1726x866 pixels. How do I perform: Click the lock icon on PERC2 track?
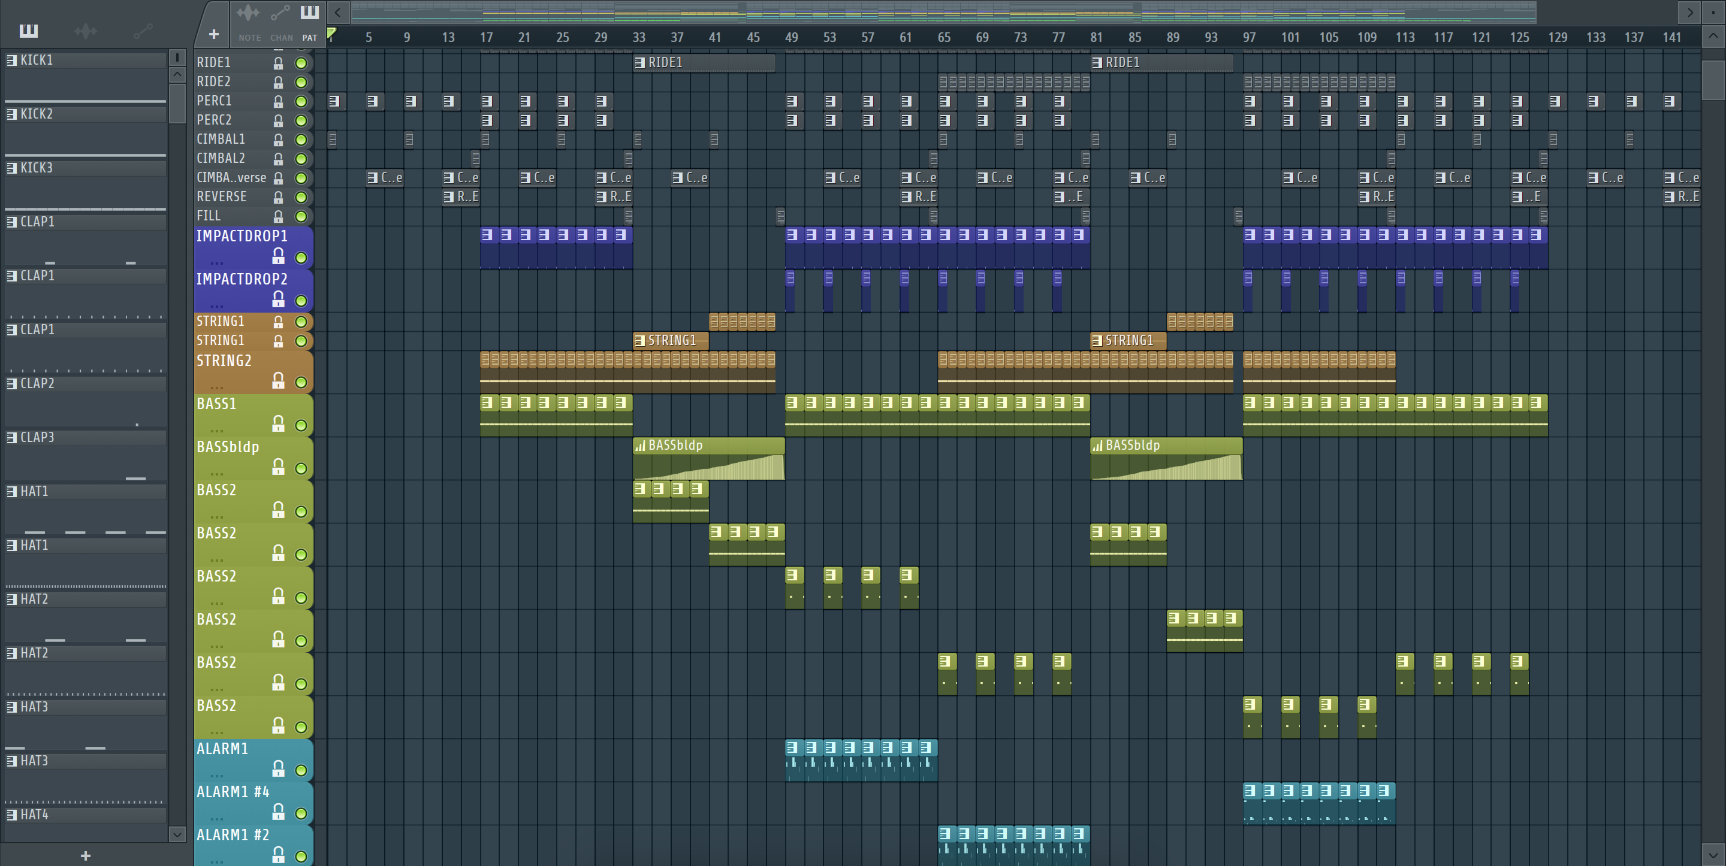(278, 120)
